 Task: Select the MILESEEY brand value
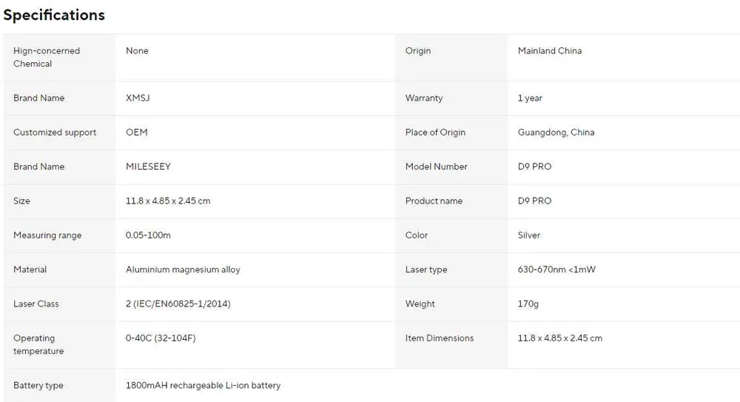point(148,167)
